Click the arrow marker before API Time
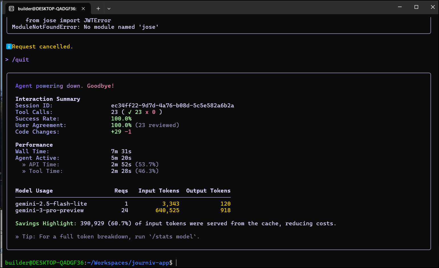 [24, 165]
